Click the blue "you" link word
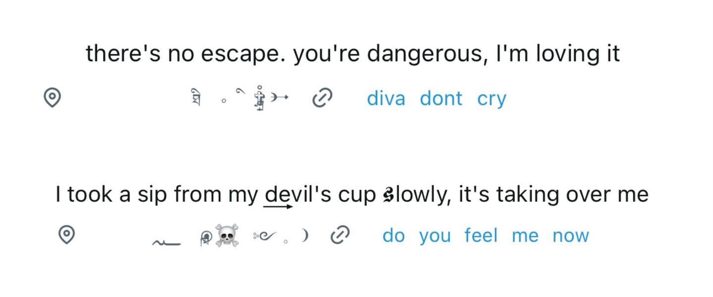The image size is (713, 297). (x=435, y=236)
